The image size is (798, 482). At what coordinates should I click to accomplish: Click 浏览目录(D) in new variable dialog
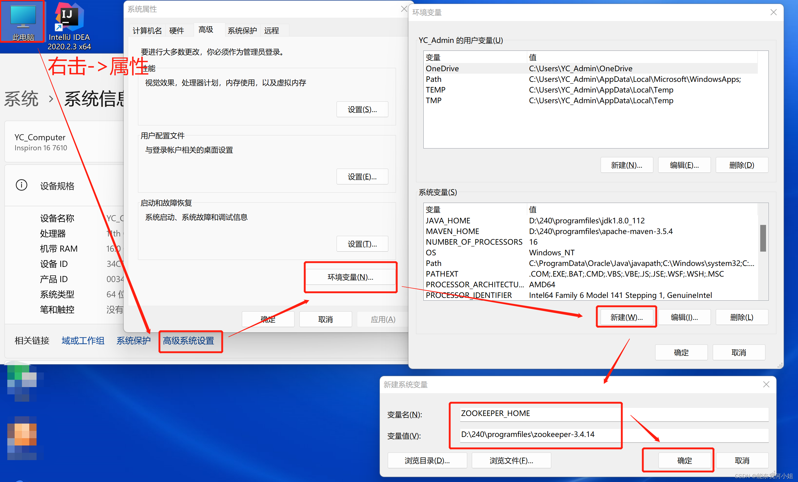(x=427, y=460)
